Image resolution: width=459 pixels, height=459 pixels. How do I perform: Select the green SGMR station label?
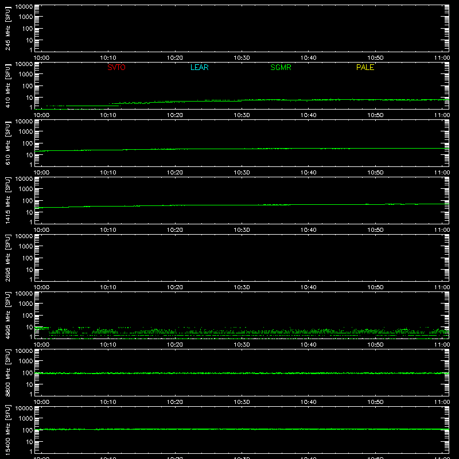coord(281,67)
